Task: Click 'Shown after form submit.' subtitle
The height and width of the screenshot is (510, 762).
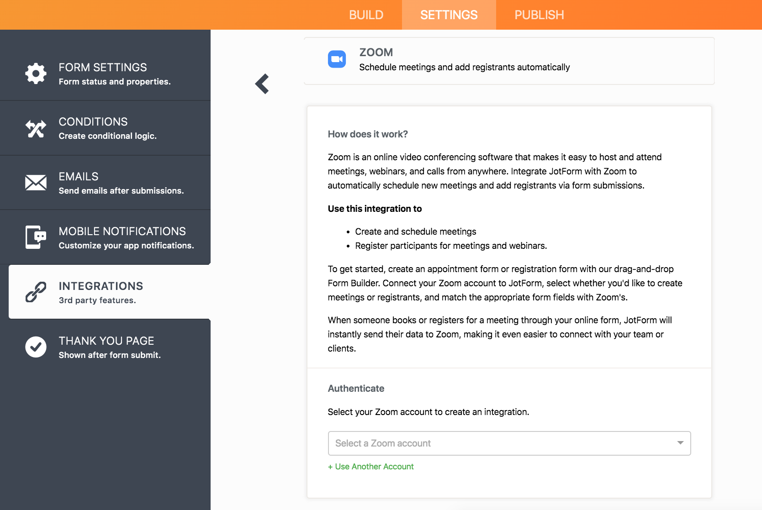Action: click(110, 355)
